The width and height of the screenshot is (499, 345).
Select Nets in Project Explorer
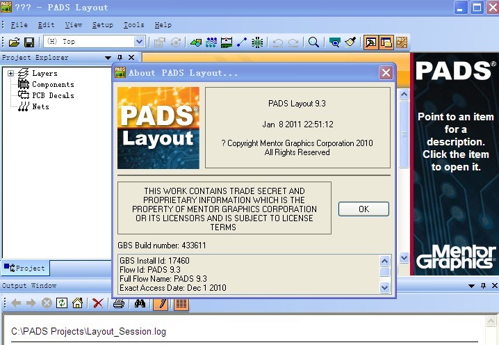click(x=40, y=106)
